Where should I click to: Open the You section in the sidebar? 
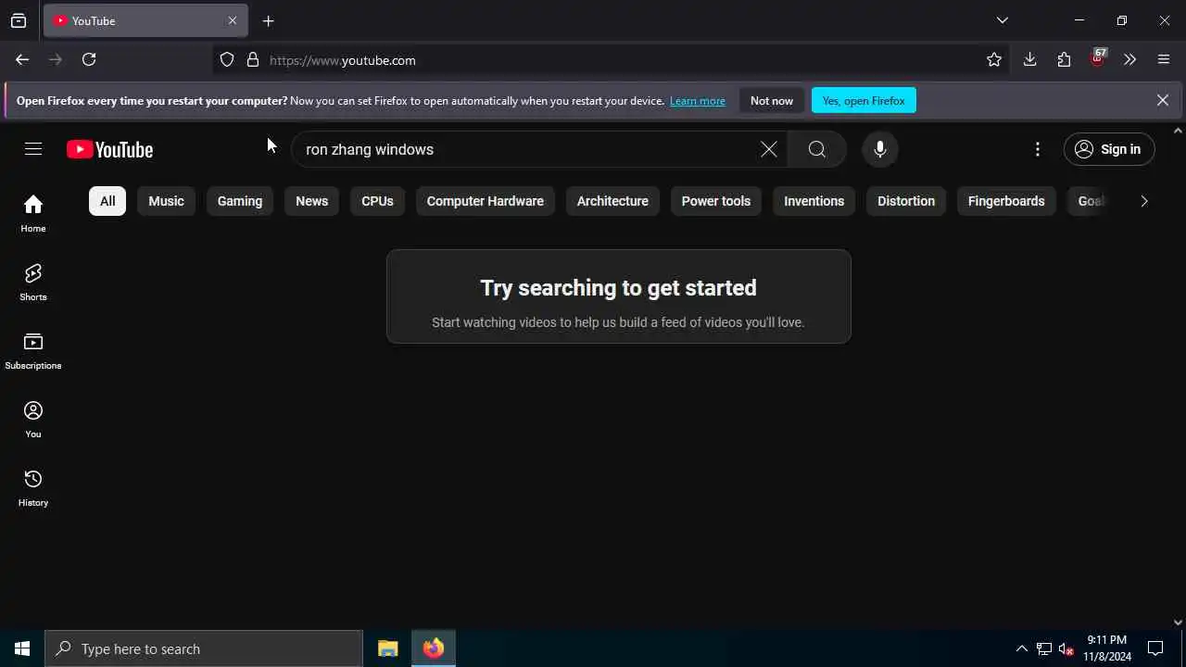coord(33,420)
